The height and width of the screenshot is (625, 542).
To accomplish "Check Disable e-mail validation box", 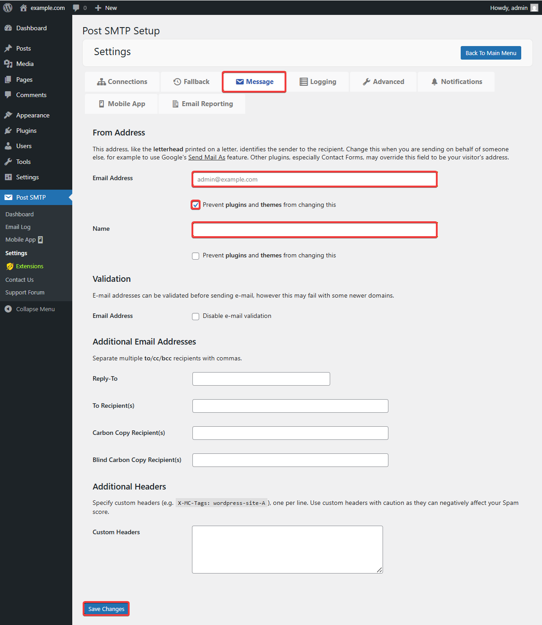I will coord(196,317).
